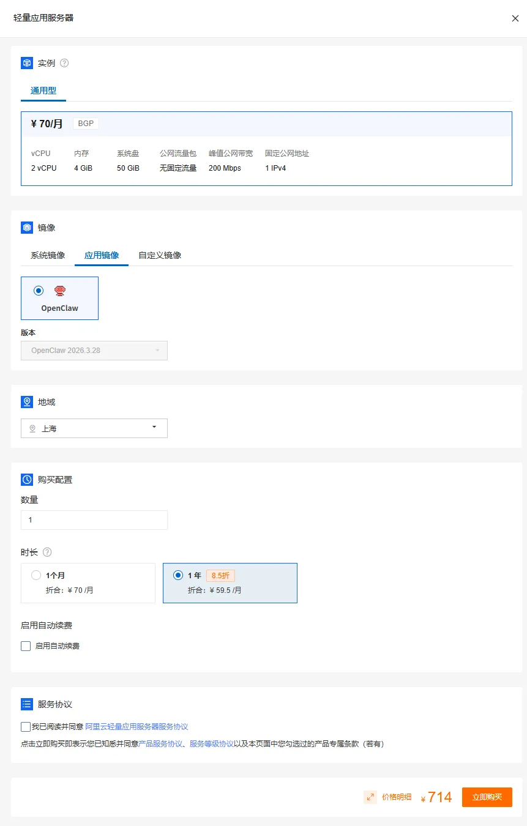Image resolution: width=527 pixels, height=826 pixels.
Task: Click the 地域 section location icon
Action: [27, 402]
